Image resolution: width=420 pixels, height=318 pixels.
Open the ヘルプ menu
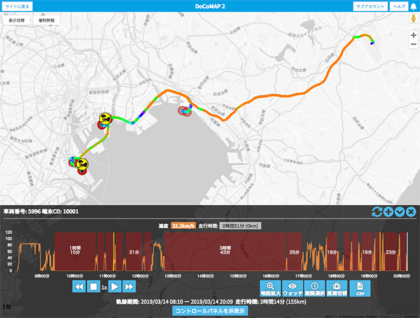point(398,6)
